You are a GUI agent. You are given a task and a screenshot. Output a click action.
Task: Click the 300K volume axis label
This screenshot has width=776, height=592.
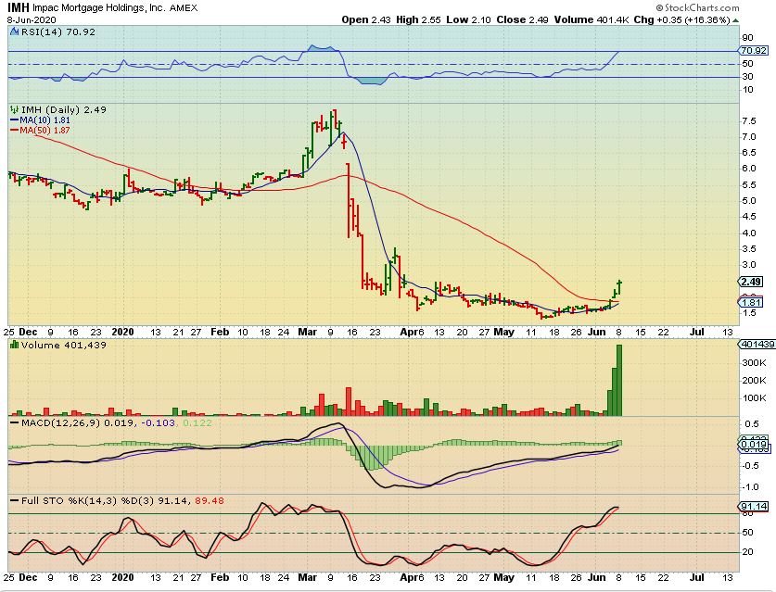pyautogui.click(x=755, y=362)
